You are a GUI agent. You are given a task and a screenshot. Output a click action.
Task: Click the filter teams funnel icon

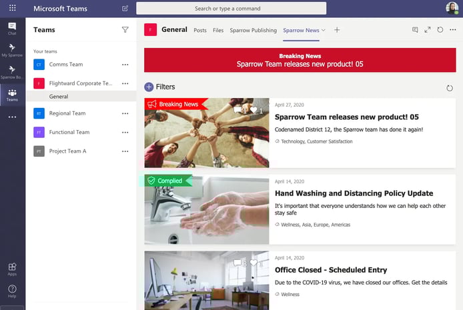(125, 30)
